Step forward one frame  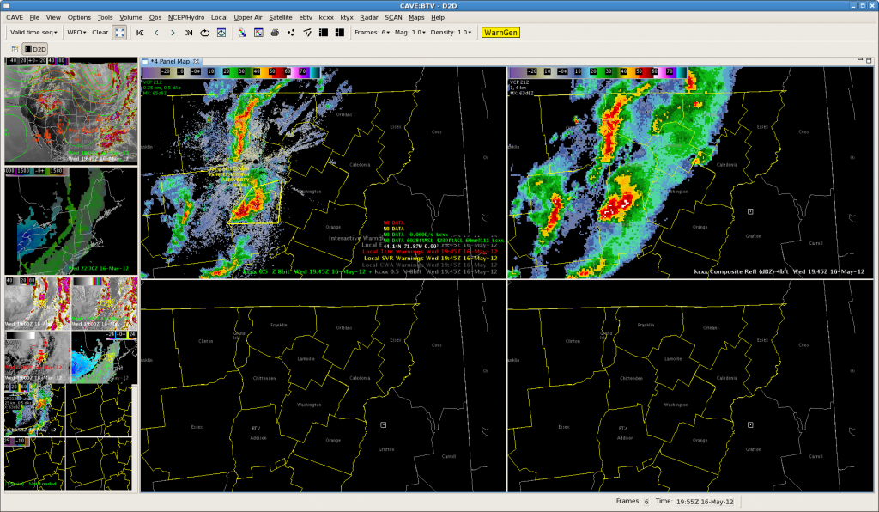tap(173, 33)
